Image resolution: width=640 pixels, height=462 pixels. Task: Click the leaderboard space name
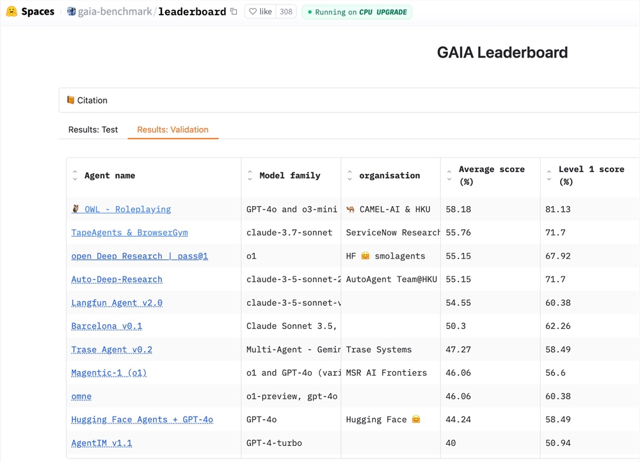click(x=192, y=12)
